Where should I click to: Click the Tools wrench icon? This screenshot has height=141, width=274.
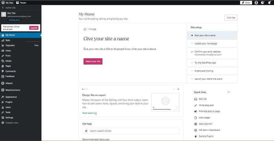(3, 112)
